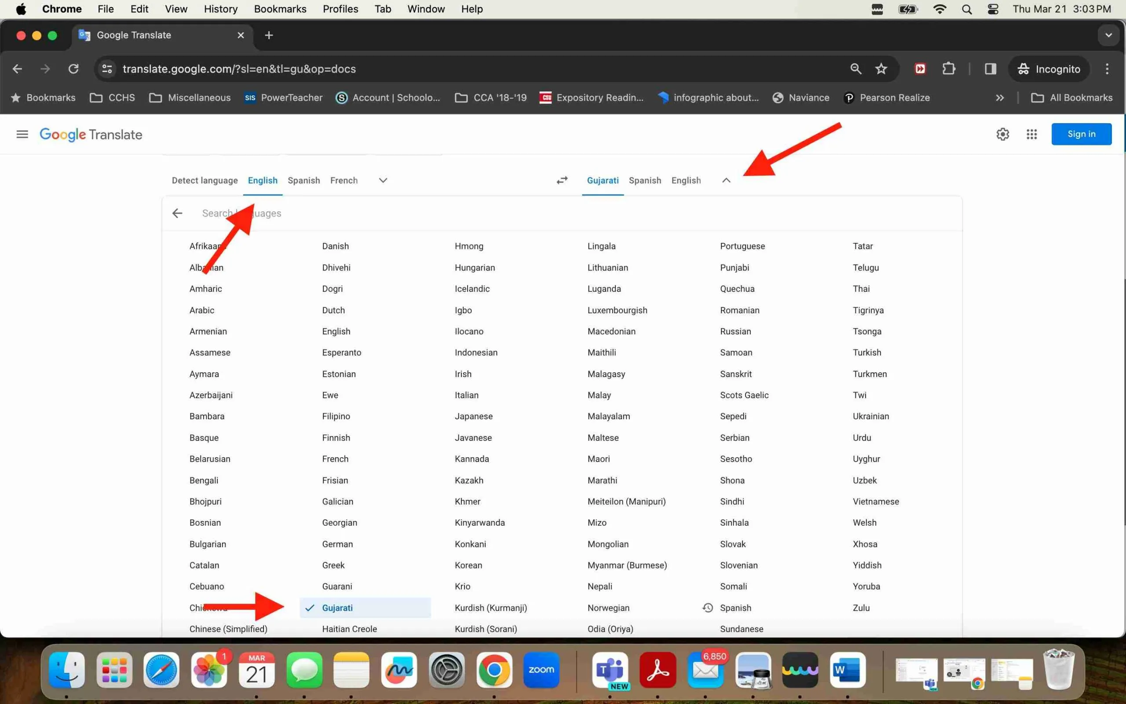The height and width of the screenshot is (704, 1126).
Task: Open Photos app in dock
Action: (209, 670)
